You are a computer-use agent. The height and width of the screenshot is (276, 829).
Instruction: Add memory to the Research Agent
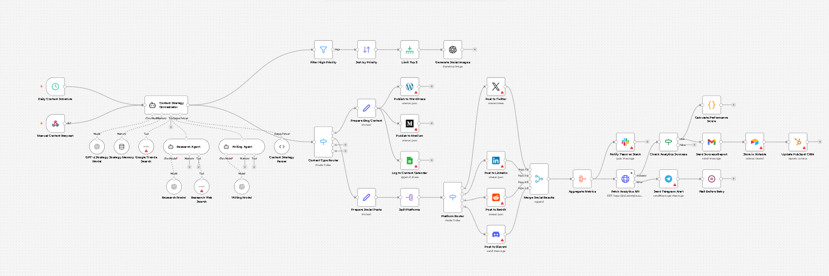point(189,167)
